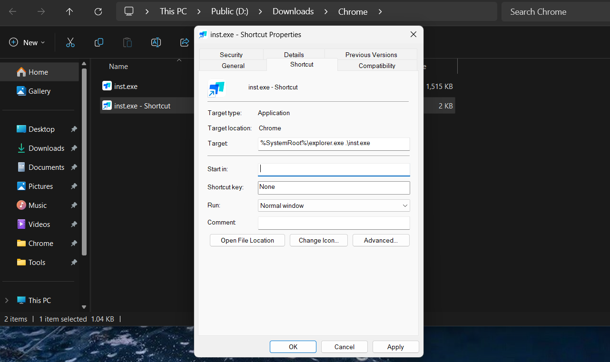Click the Refresh icon in navigation bar

click(x=98, y=12)
